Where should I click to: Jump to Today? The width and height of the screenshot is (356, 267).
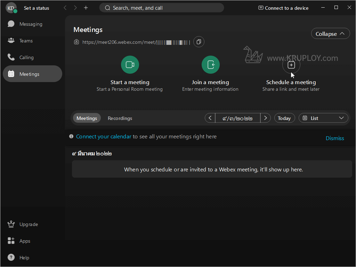tap(284, 118)
